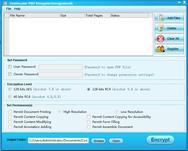Click the Size column header
This screenshot has height=151, width=188.
pyautogui.click(x=72, y=15)
